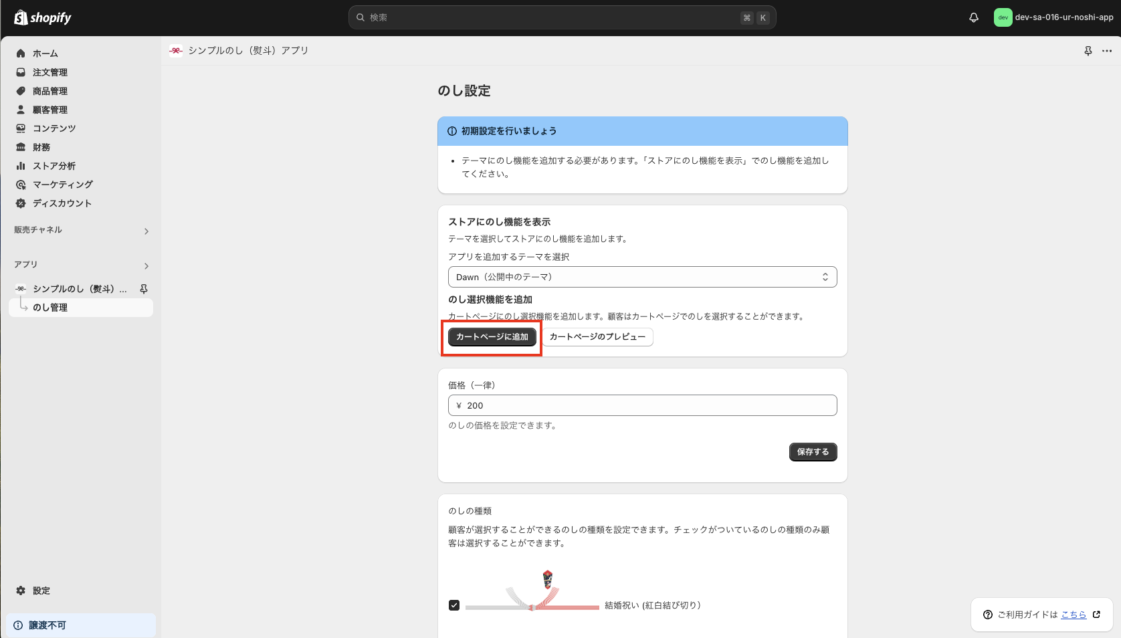Pin the app using the pin icon

[1088, 50]
